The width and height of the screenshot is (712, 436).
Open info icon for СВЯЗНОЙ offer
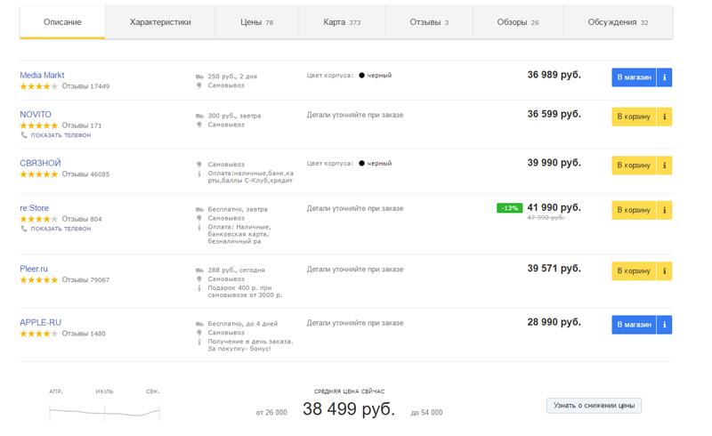pyautogui.click(x=664, y=166)
